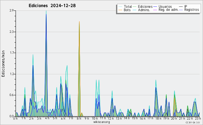
Task: Click the 'Reg. de adm.' legend label
Action: point(168,10)
